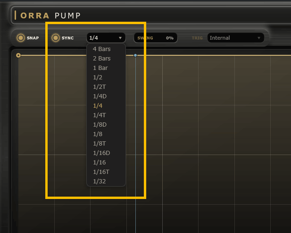Toggle the SYNC button
This screenshot has width=291, height=233.
[x=56, y=38]
